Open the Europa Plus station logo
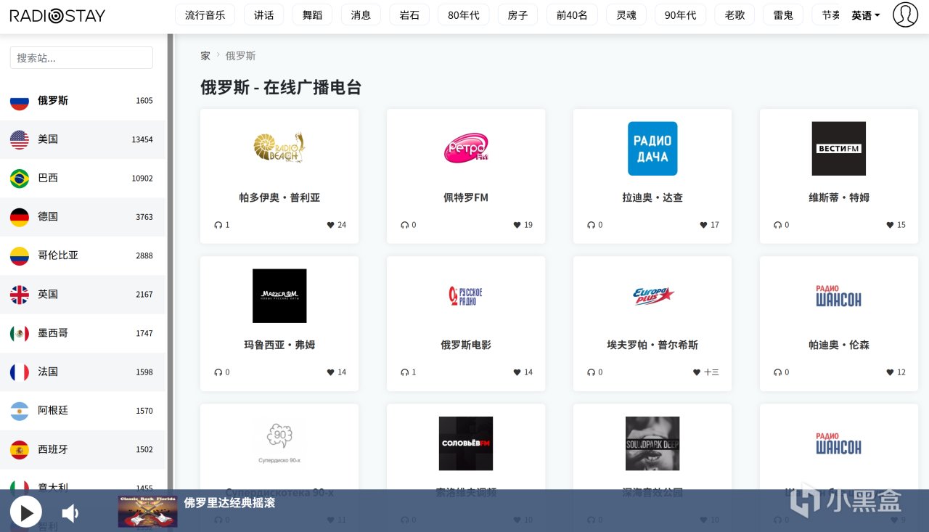 pos(652,295)
